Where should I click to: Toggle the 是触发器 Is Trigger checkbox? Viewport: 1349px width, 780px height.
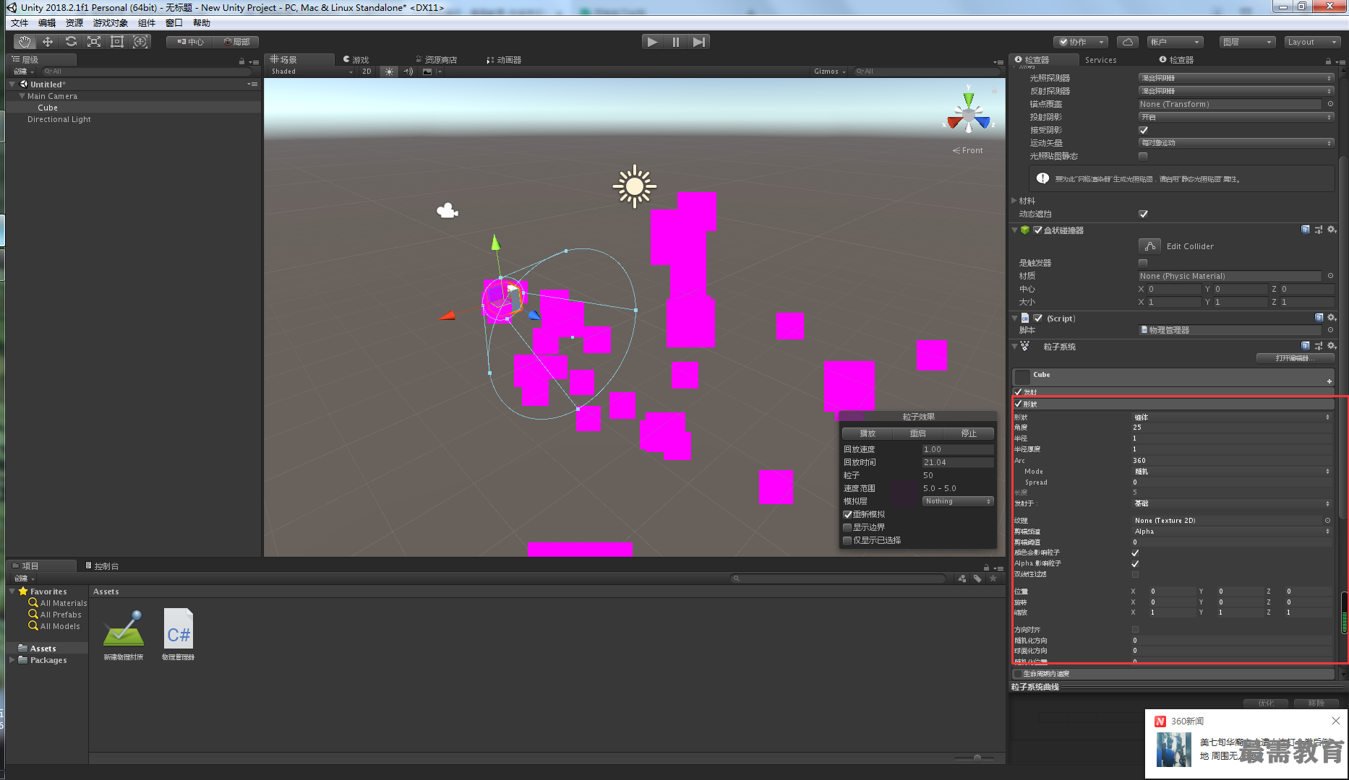click(1143, 263)
